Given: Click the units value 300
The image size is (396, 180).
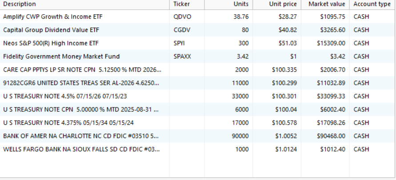Looking at the screenshot, I should 244,43.
